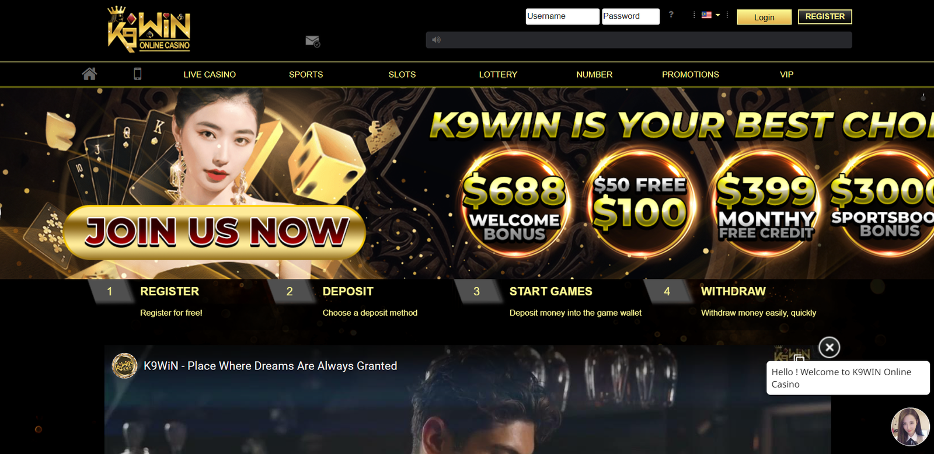Viewport: 934px width, 454px height.
Task: Open the live chat agent avatar
Action: 910,427
